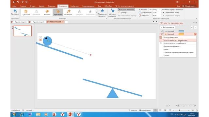Open the Office Tab ribbon tab
Screen dimensions: 209x117
tap(108, 6)
